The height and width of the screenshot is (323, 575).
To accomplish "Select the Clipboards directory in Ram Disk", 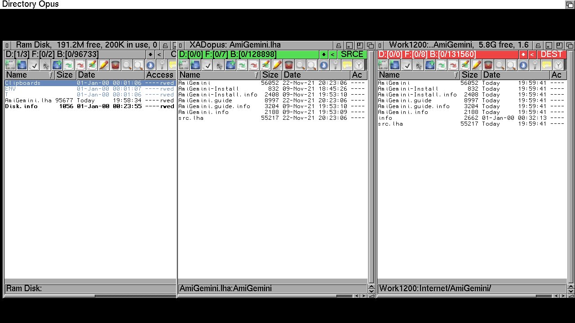I will pos(90,83).
